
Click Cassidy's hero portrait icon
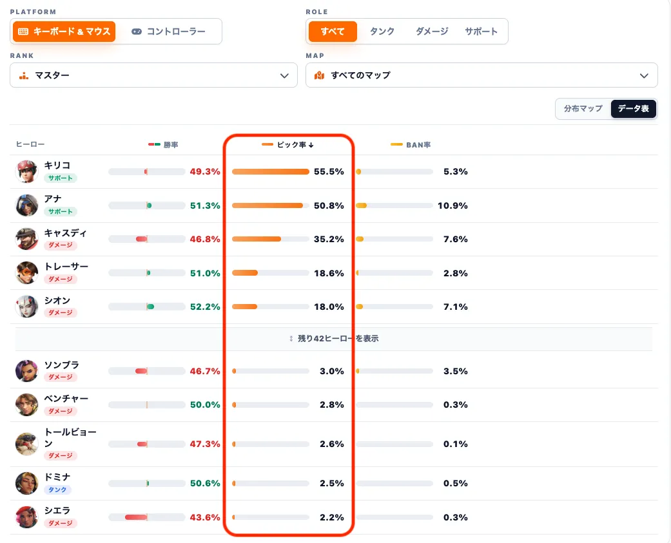pyautogui.click(x=26, y=239)
